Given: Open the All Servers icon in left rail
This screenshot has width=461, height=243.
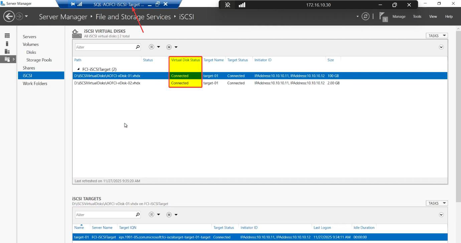Looking at the screenshot, I should click(7, 51).
